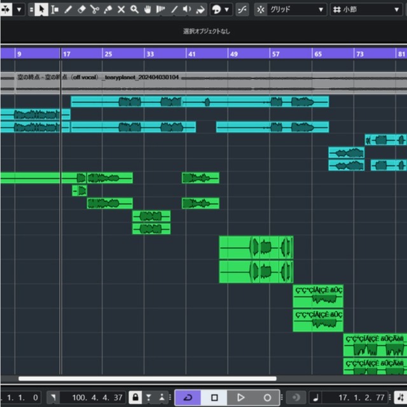Screen dimensions: 407x407
Task: Choose the Erase tool
Action: point(81,10)
